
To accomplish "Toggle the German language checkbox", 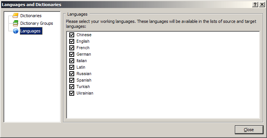I will [72, 54].
